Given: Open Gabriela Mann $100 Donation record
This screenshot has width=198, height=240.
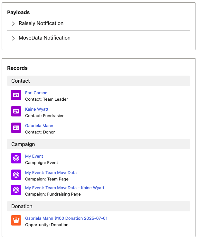Looking at the screenshot, I should coord(66,218).
